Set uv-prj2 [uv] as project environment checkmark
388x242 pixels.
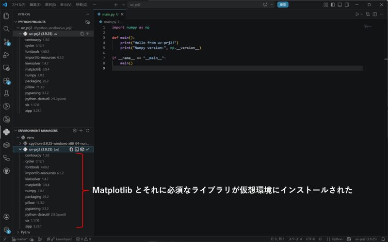(88, 150)
